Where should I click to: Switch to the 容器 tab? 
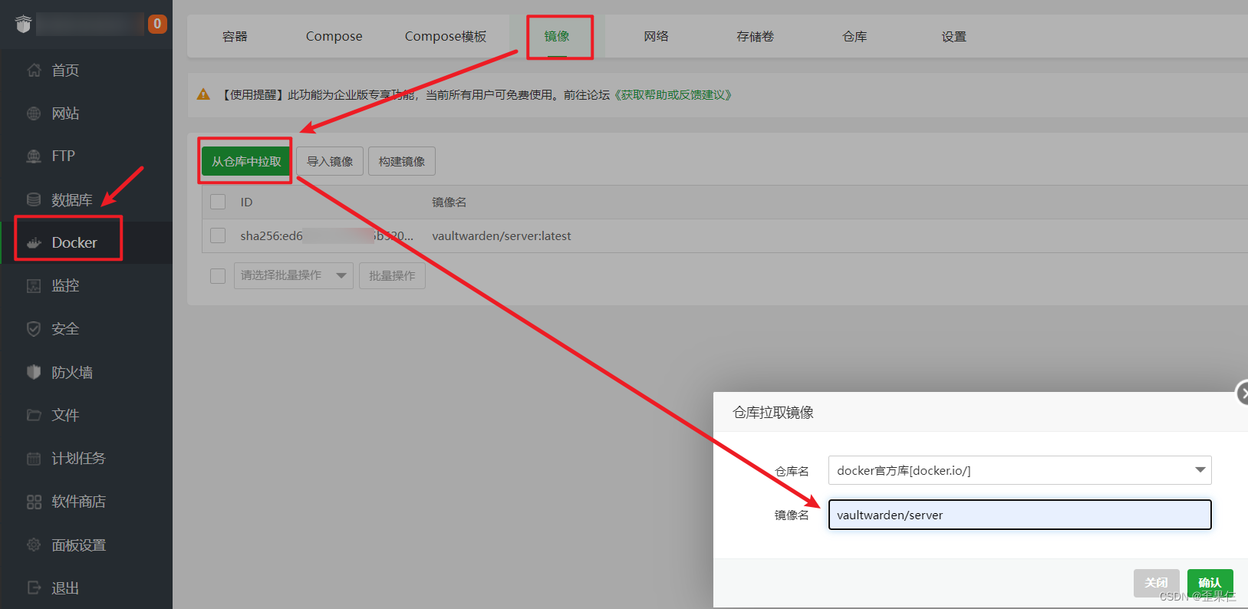[x=235, y=36]
